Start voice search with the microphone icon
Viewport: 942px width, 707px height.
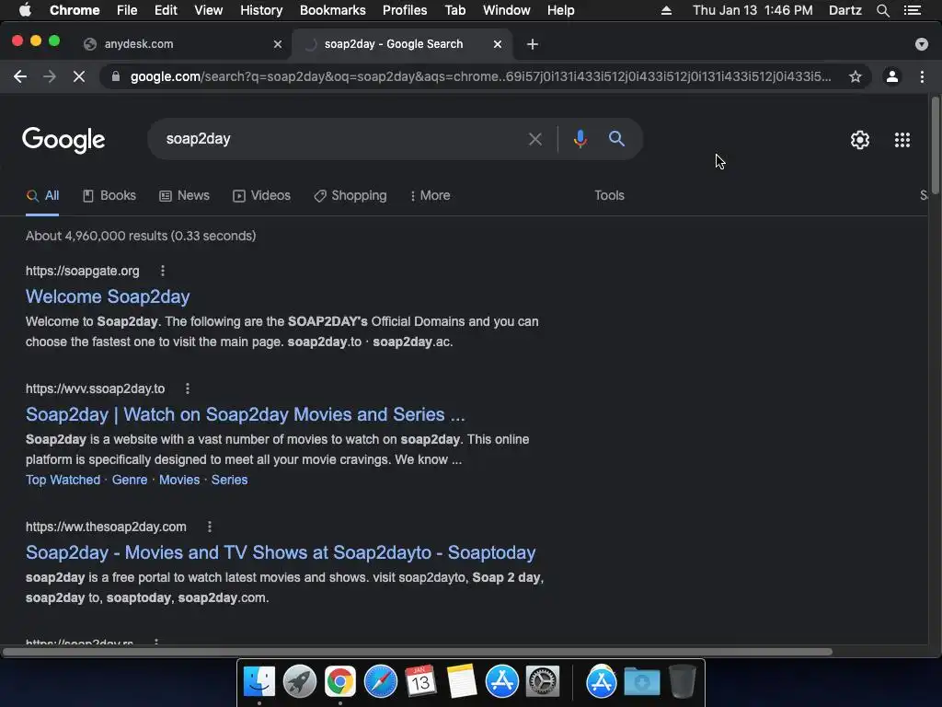(580, 139)
